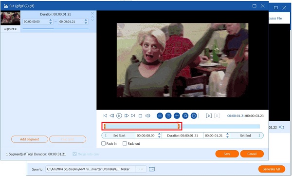
Task: Click the blue copy segment icon
Action: click(185, 116)
